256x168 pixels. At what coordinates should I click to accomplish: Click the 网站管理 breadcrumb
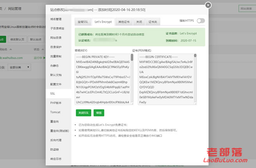coord(15,9)
